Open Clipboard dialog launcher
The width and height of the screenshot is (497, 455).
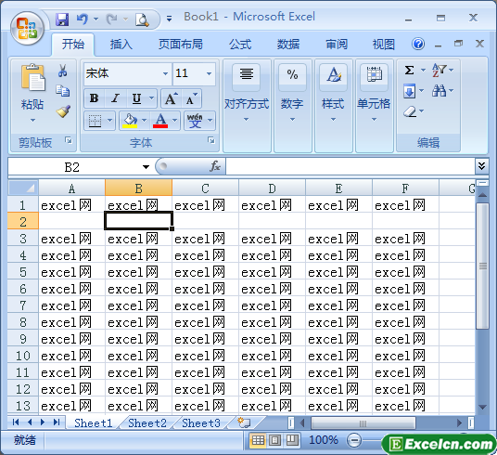pos(69,140)
